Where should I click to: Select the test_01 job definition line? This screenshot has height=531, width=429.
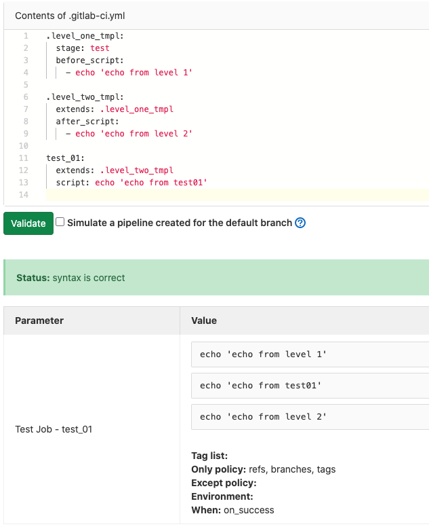click(65, 158)
